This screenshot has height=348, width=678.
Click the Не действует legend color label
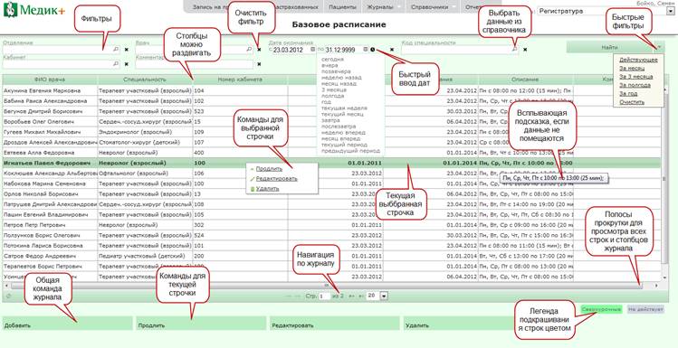pyautogui.click(x=645, y=309)
